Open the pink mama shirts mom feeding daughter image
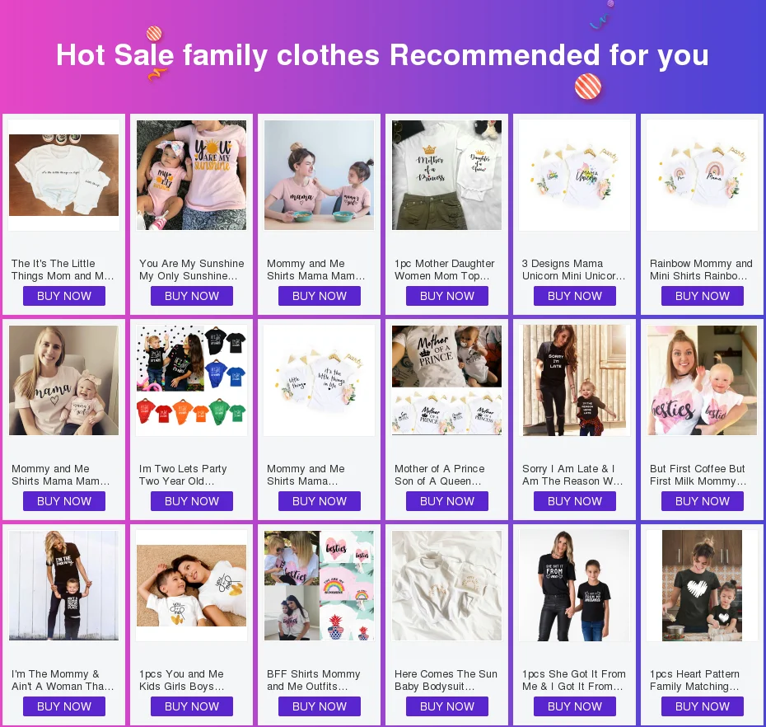The image size is (766, 727). point(319,175)
